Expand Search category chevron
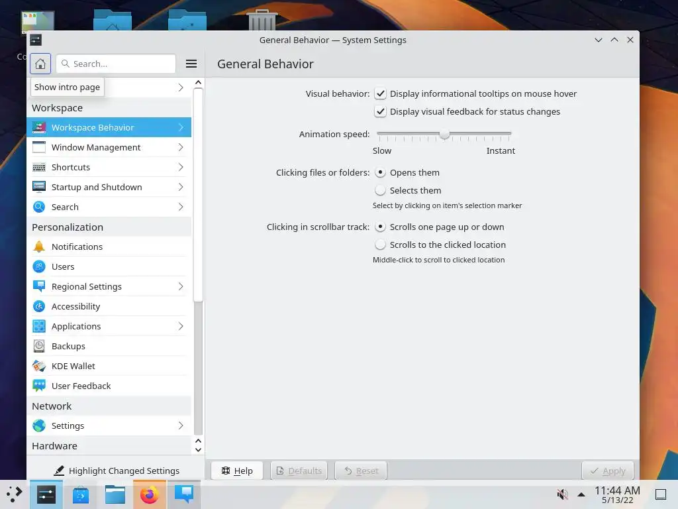Viewport: 678px width, 509px height. point(181,207)
